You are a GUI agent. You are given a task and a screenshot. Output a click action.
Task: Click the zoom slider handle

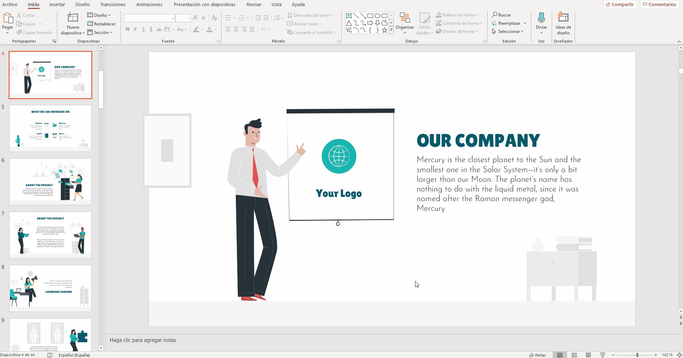(637, 355)
